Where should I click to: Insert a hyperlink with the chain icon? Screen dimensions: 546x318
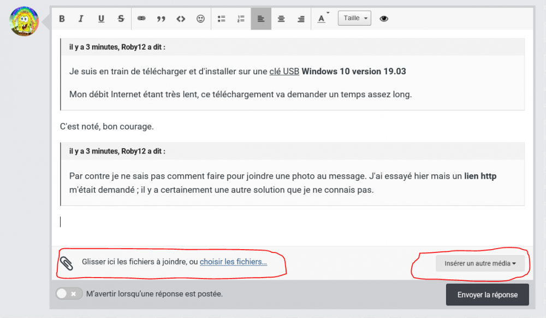point(141,19)
